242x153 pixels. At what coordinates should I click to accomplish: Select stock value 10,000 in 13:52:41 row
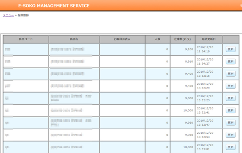[x=188, y=110]
